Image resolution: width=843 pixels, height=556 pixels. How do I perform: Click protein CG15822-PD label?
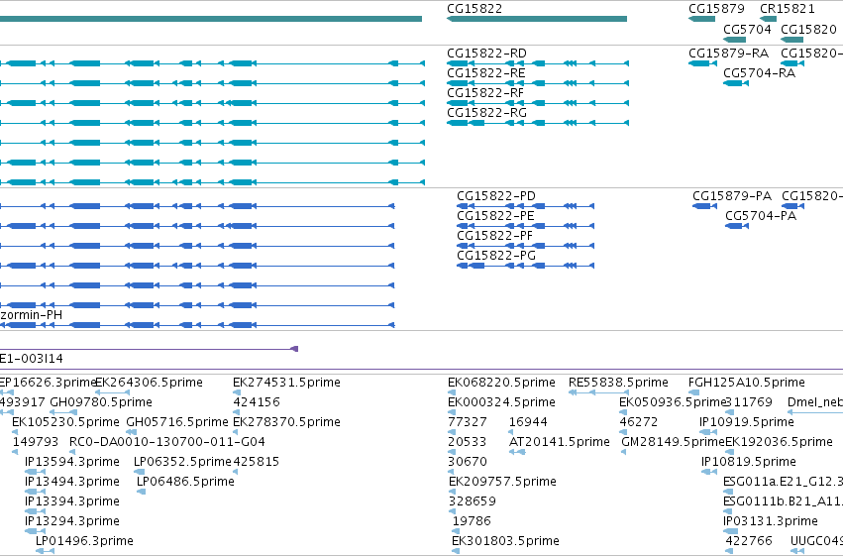tap(496, 196)
